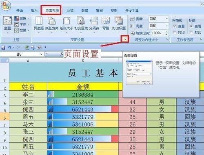Expand the 效果 theme effects dropdown
The width and height of the screenshot is (204, 155).
tap(22, 31)
